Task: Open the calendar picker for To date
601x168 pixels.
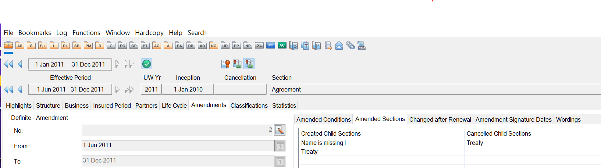Action: [x=280, y=161]
